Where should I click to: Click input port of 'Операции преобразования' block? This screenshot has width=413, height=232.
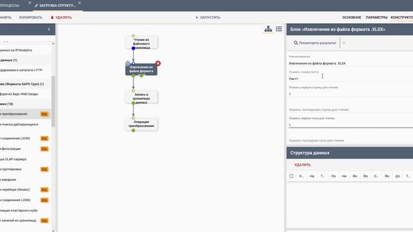click(134, 118)
